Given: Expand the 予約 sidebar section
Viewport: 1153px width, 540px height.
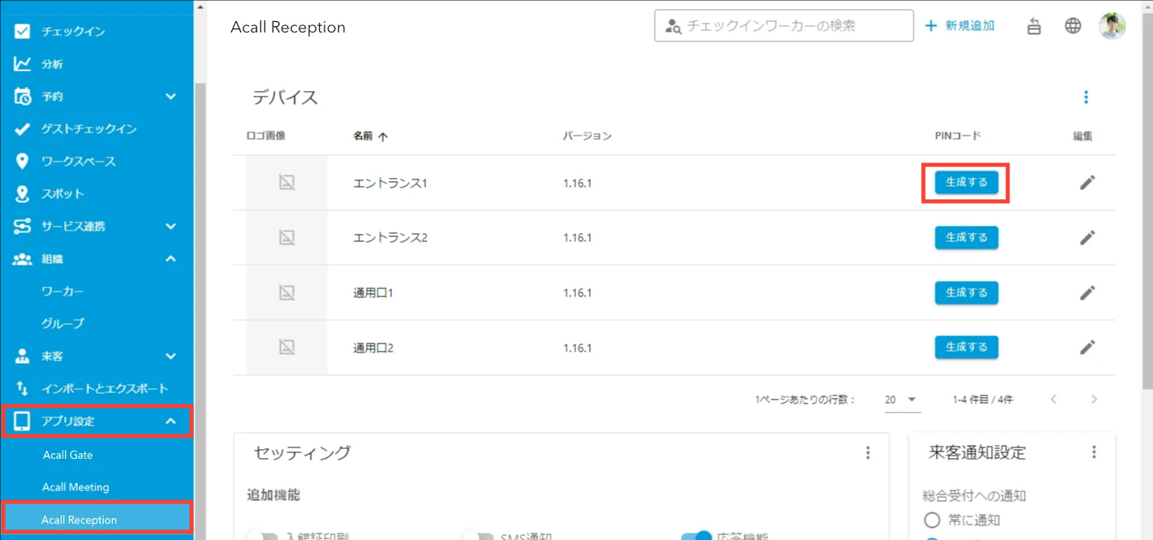Looking at the screenshot, I should (x=170, y=97).
